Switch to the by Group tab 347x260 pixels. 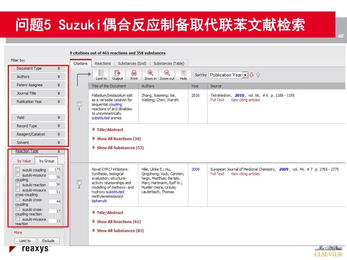click(x=47, y=161)
